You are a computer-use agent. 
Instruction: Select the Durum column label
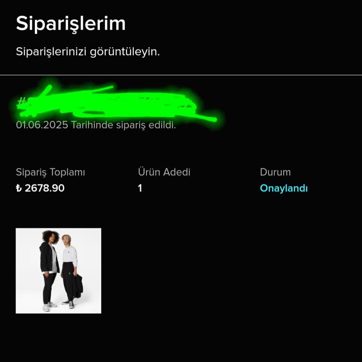pos(275,172)
